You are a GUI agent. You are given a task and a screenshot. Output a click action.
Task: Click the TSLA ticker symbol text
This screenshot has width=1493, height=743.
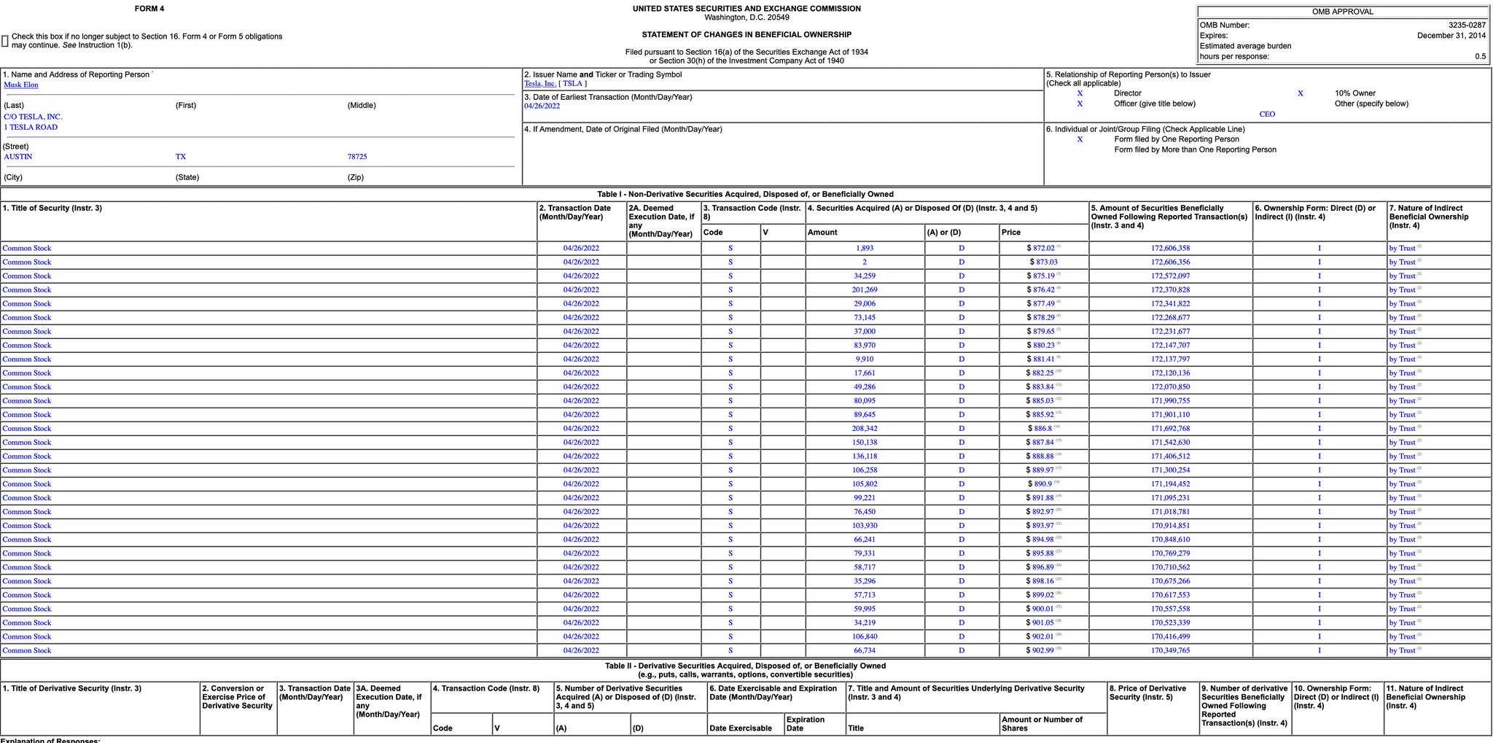(x=572, y=84)
